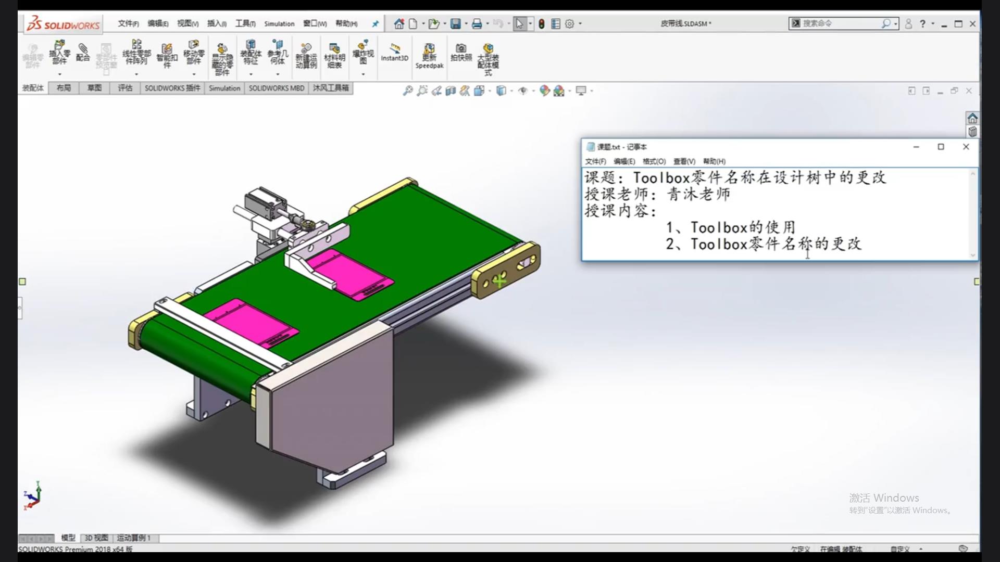Open the 格式(O) menu in Notepad
Viewport: 1000px width, 562px height.
point(654,161)
